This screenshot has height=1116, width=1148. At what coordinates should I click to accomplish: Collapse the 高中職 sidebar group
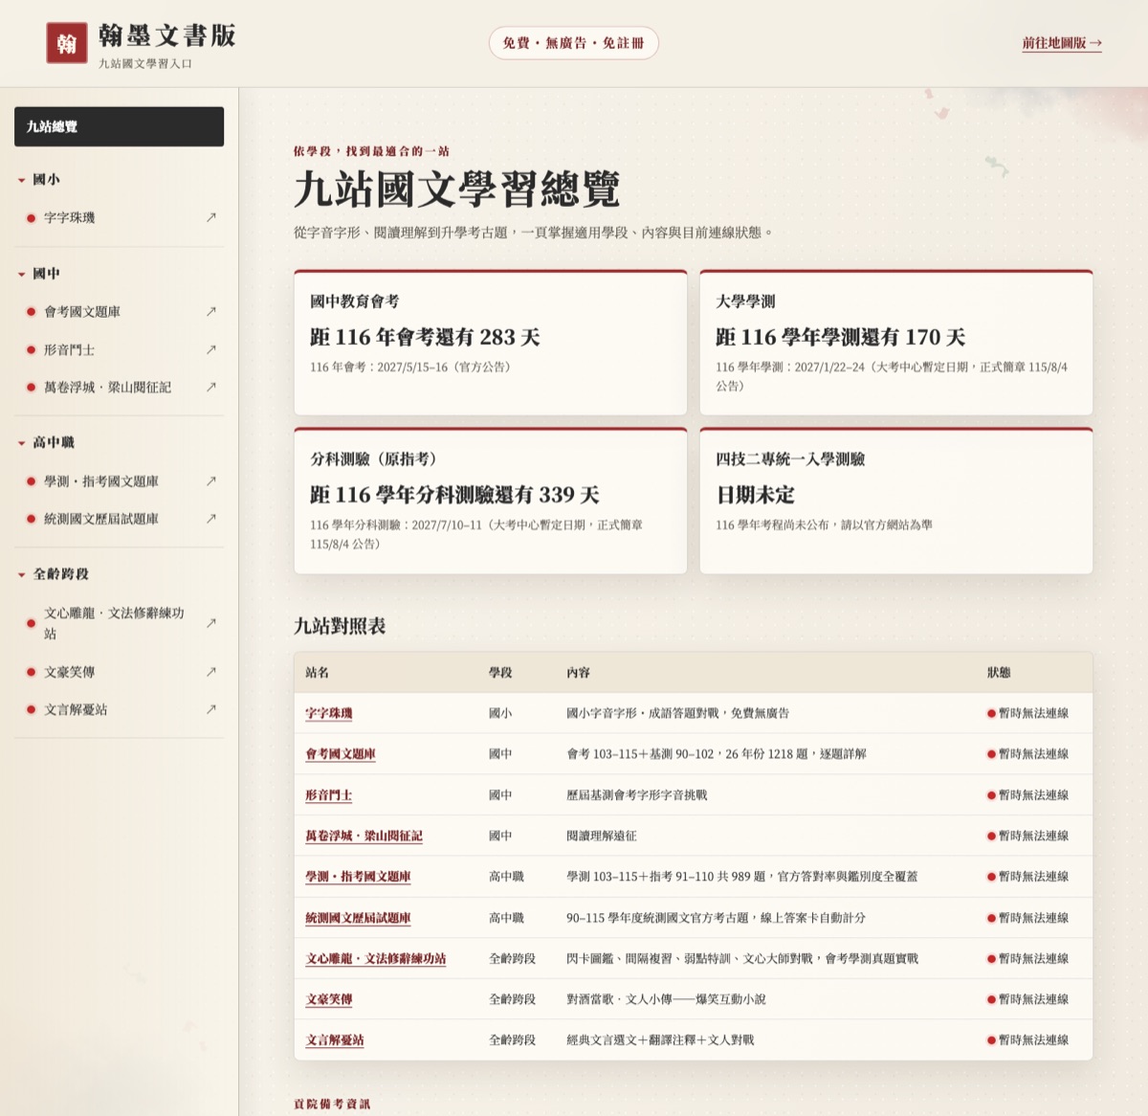[x=45, y=442]
